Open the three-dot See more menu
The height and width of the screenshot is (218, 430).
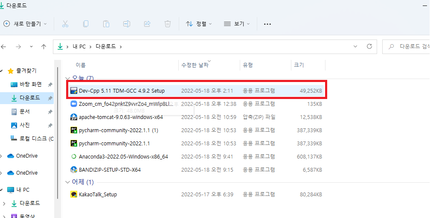pyautogui.click(x=267, y=24)
